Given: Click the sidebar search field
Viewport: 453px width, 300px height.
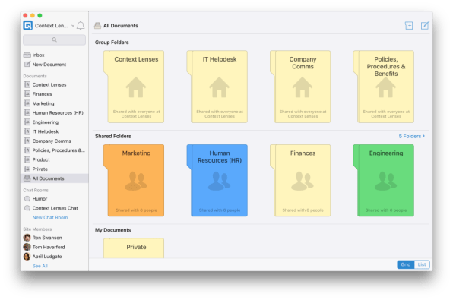Looking at the screenshot, I should [x=54, y=39].
